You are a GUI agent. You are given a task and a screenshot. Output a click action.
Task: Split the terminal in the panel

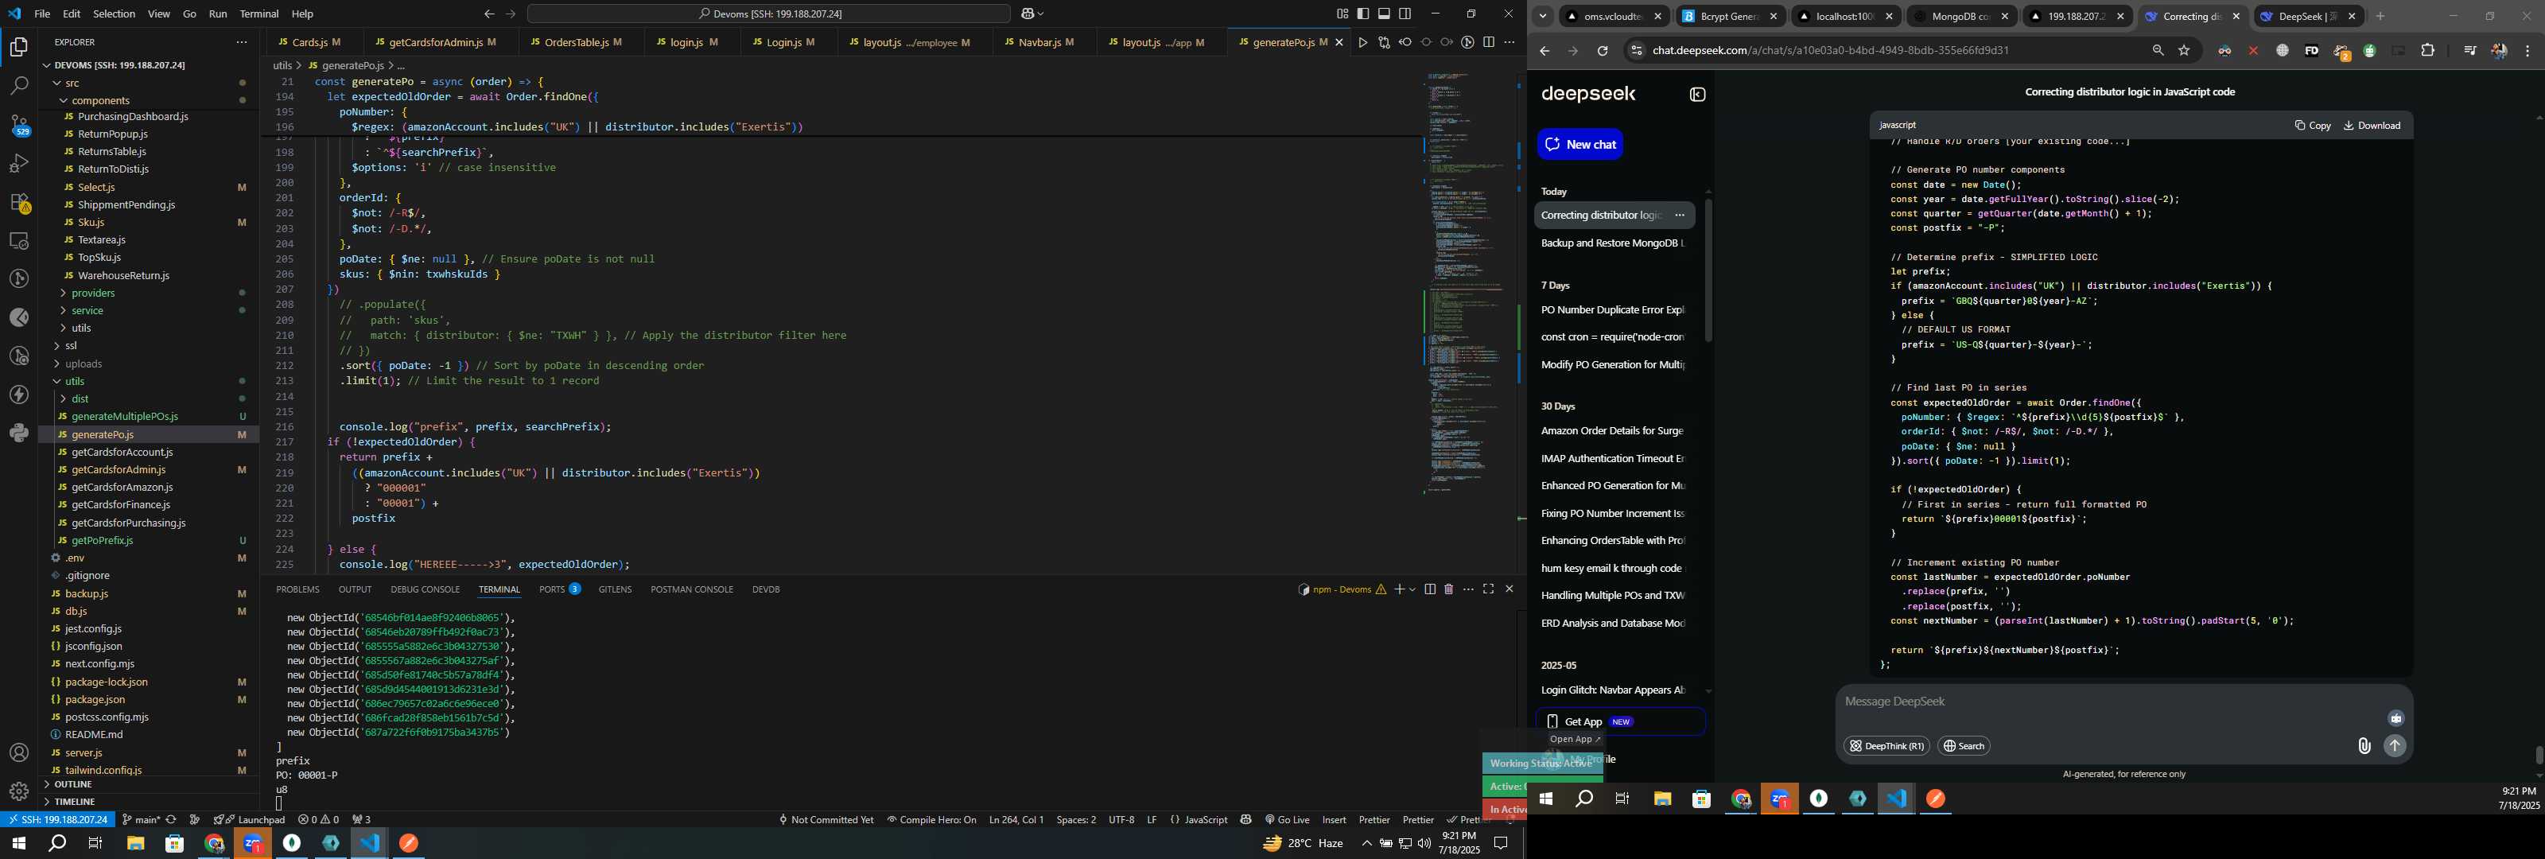pos(1430,589)
